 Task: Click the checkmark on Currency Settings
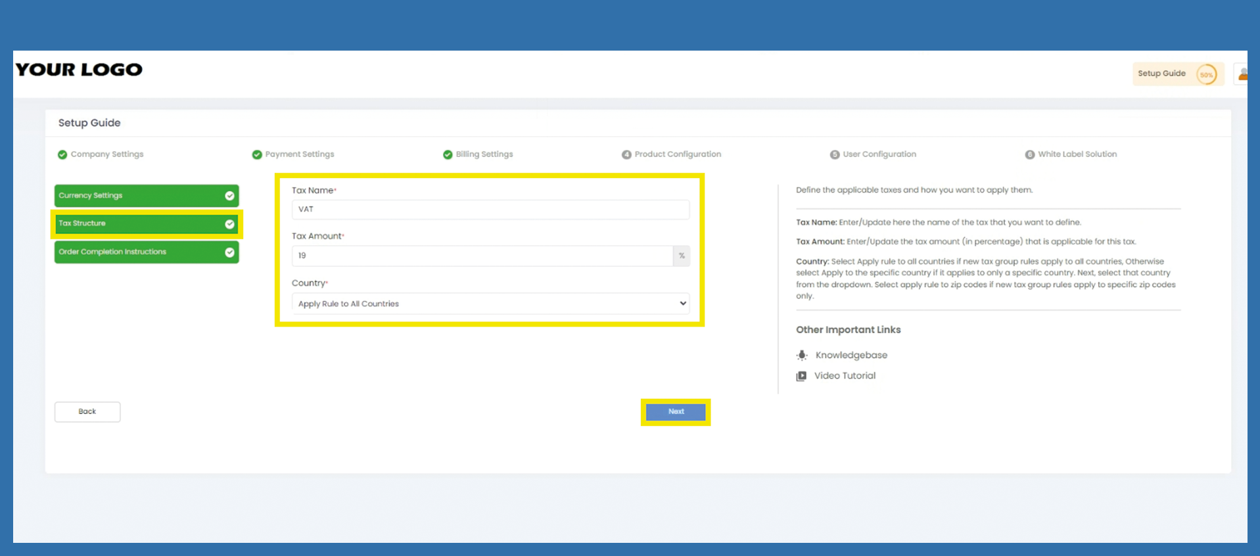point(229,196)
